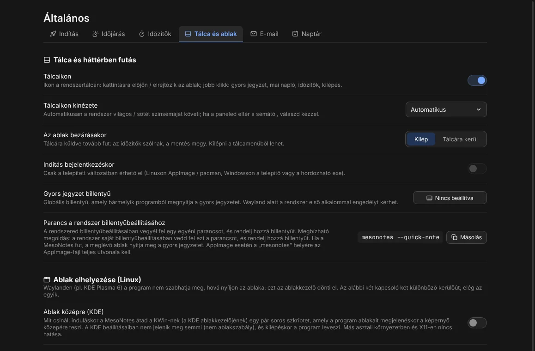Click the mesonotes --quick-note command text

tap(400, 237)
